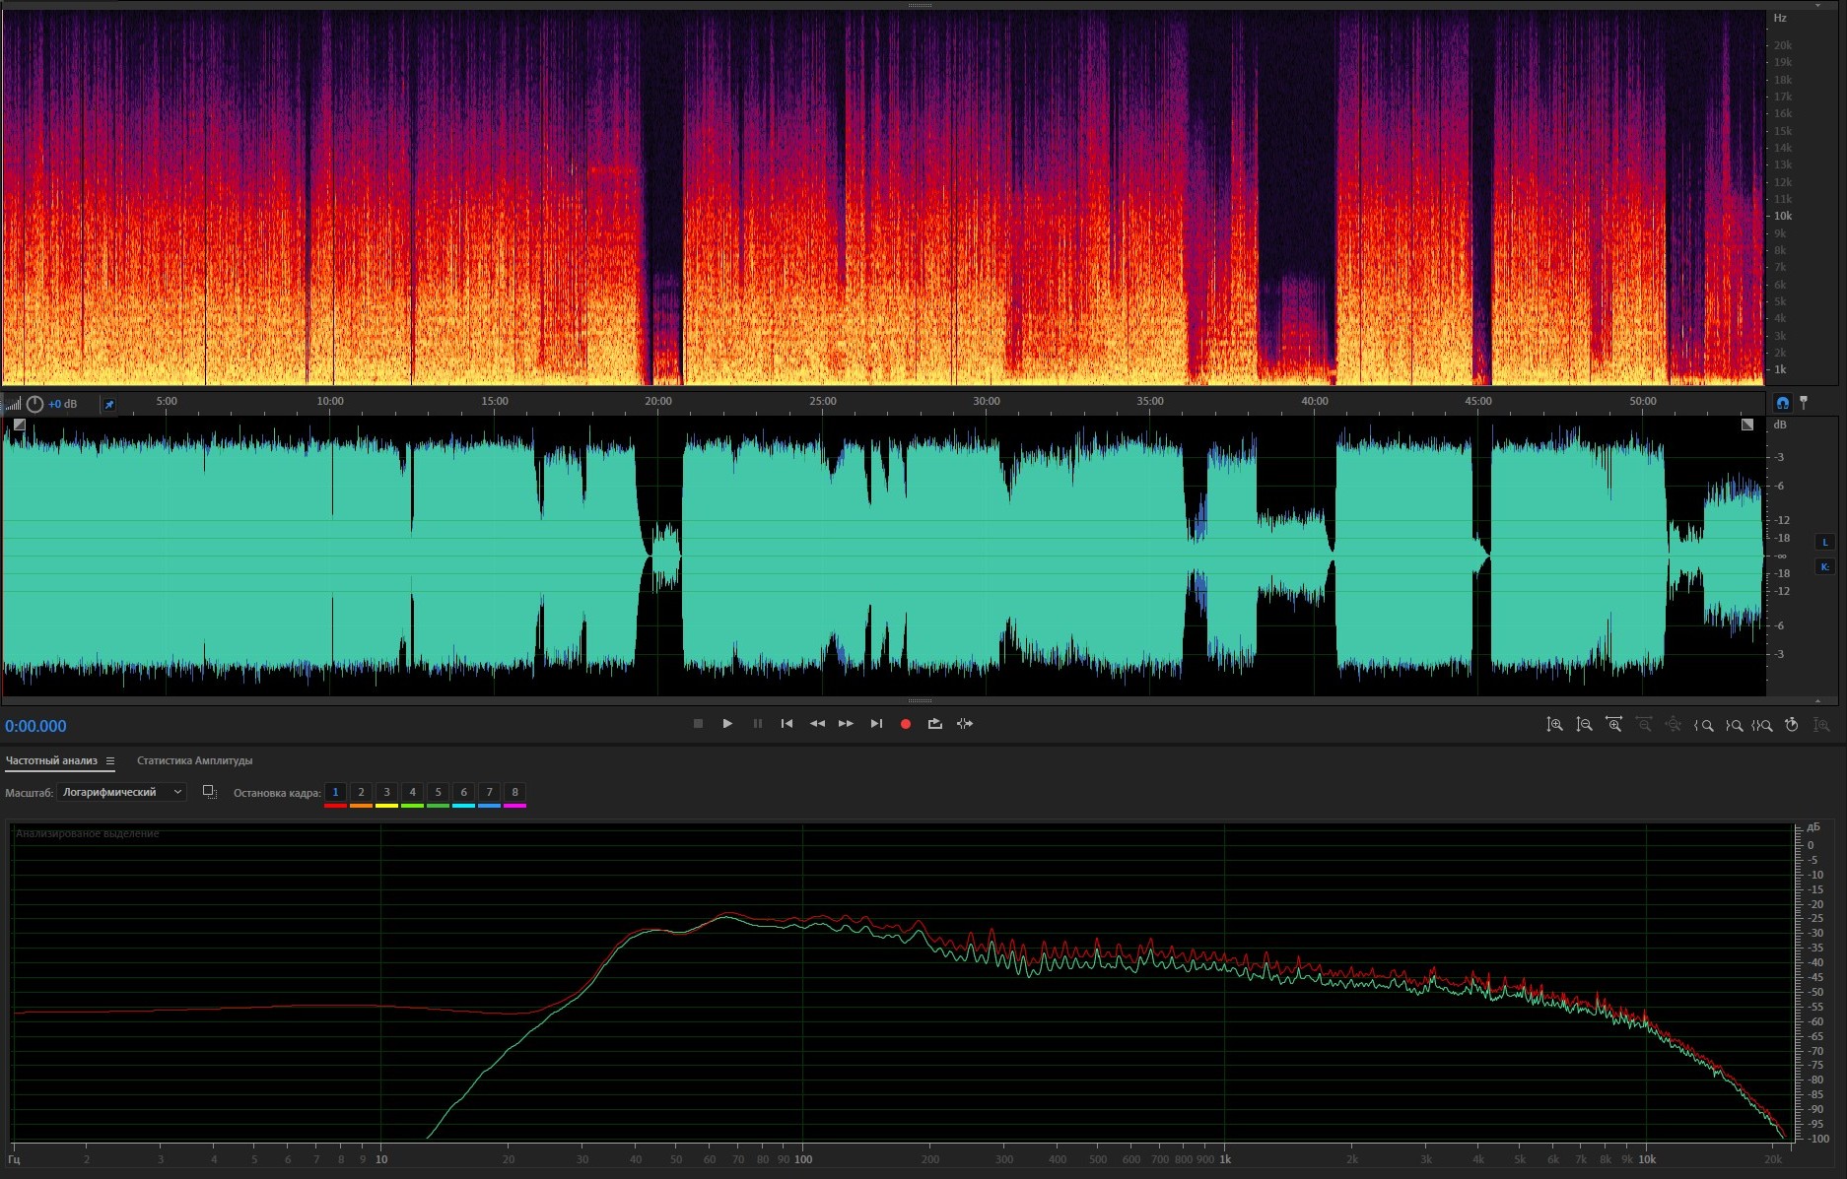Toggle hold frame 5 button
1847x1179 pixels.
pyautogui.click(x=438, y=793)
